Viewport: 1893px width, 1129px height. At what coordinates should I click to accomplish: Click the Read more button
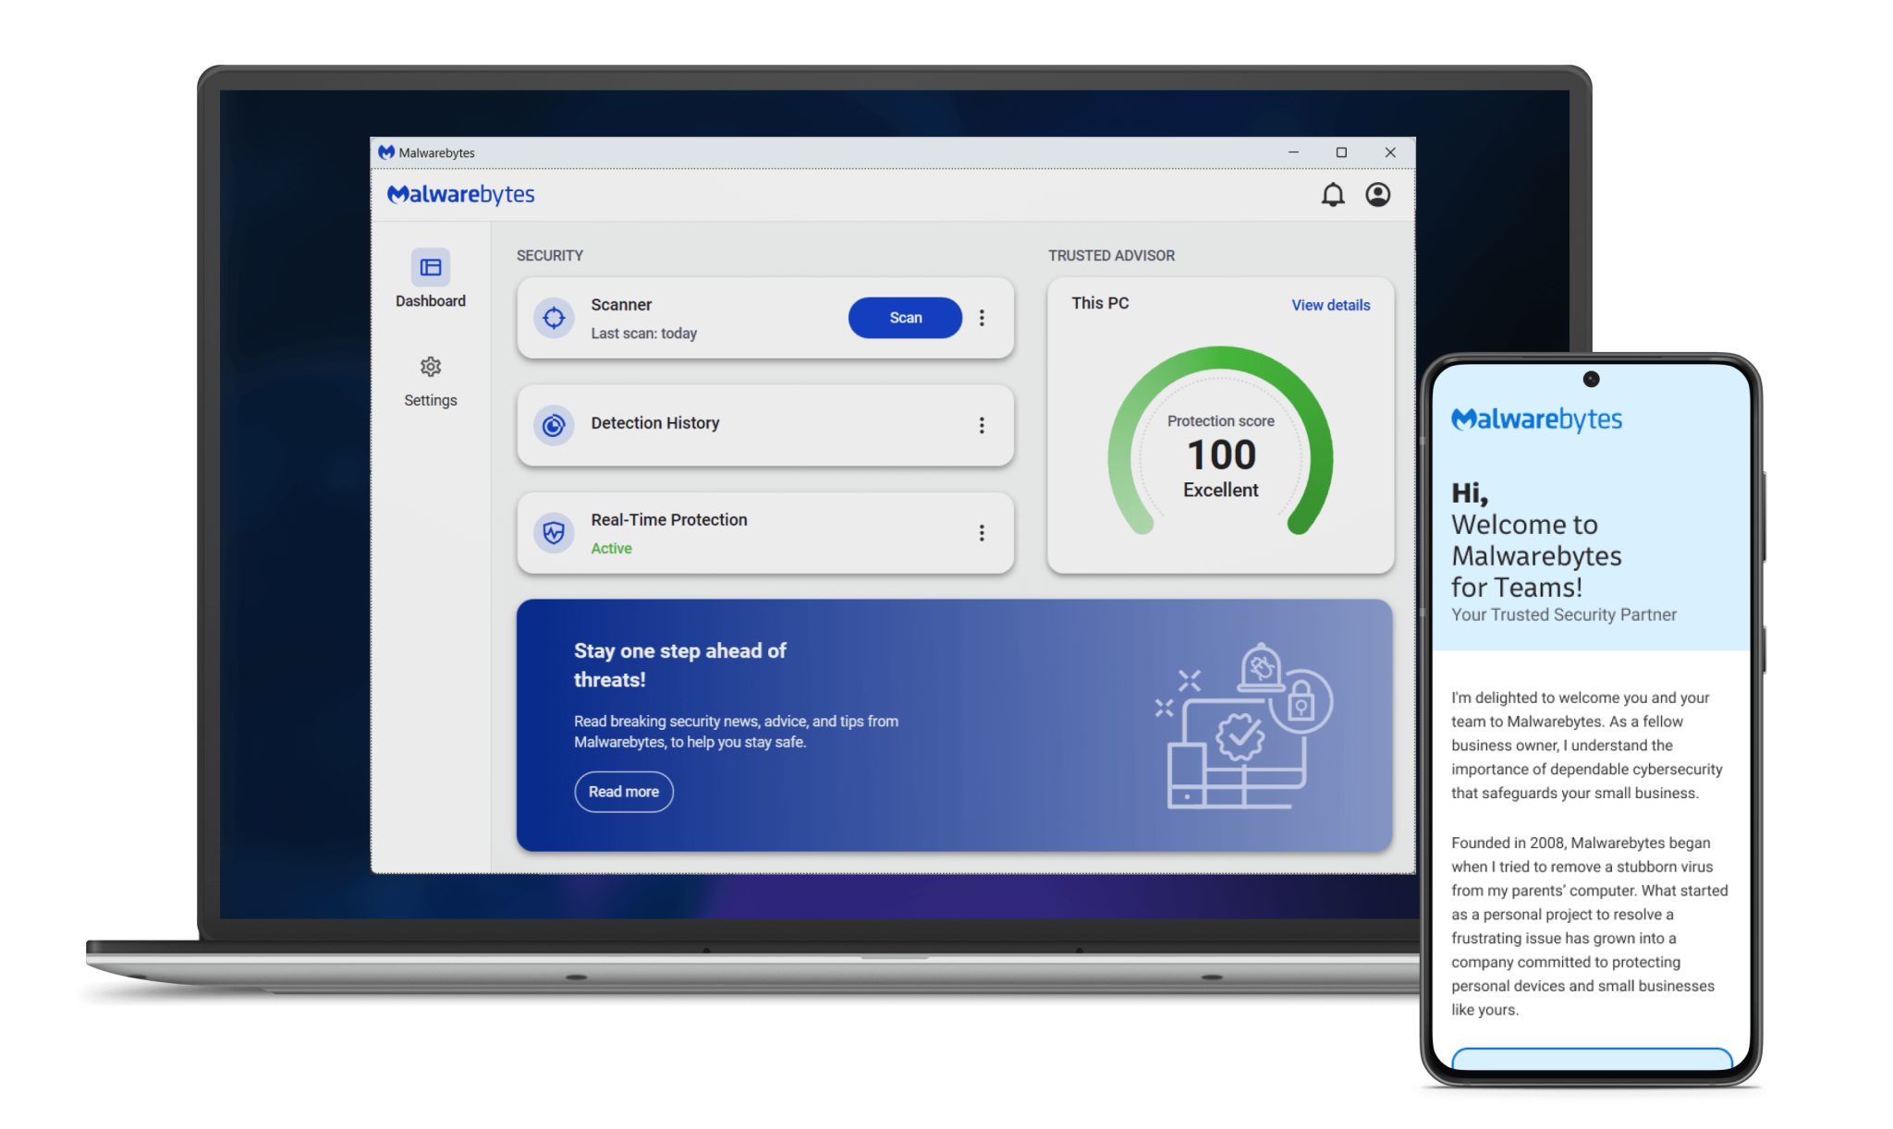coord(624,792)
